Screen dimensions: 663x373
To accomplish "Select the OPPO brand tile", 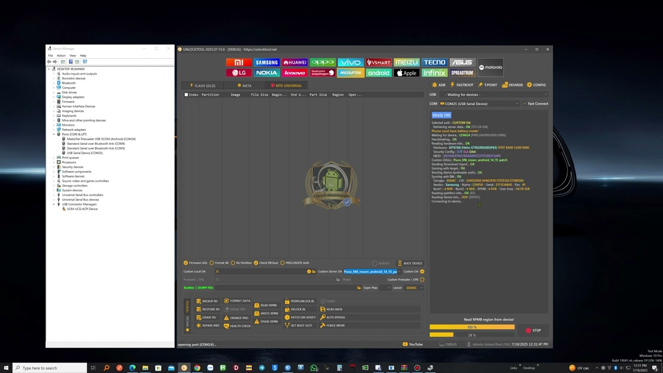I will point(323,63).
